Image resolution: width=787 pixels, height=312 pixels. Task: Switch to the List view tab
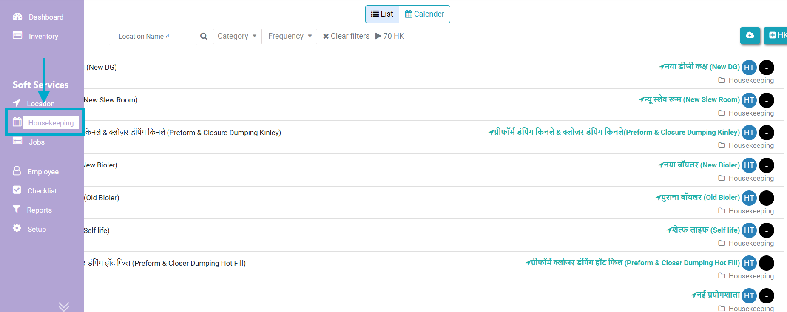[x=382, y=14]
